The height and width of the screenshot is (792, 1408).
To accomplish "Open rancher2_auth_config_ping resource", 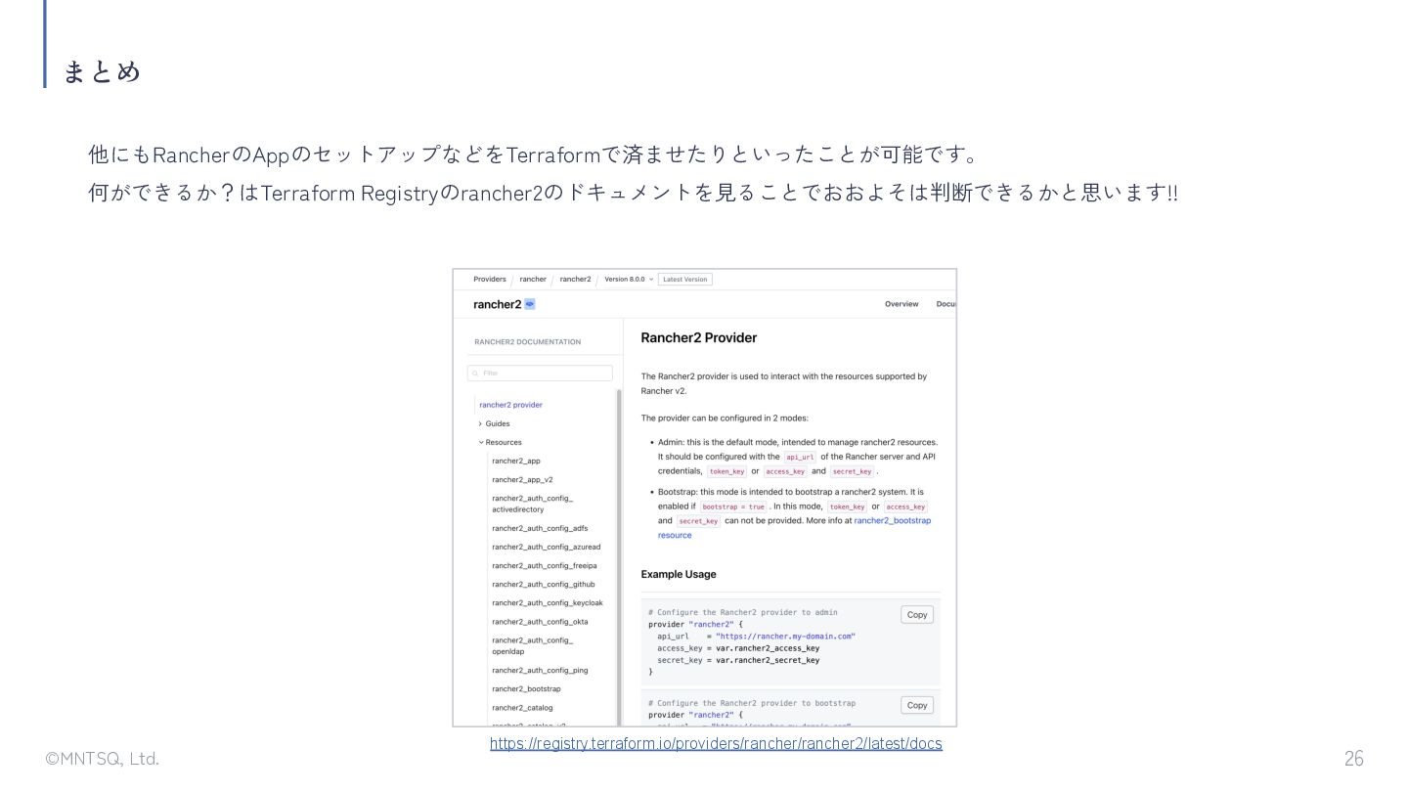I will tap(540, 671).
